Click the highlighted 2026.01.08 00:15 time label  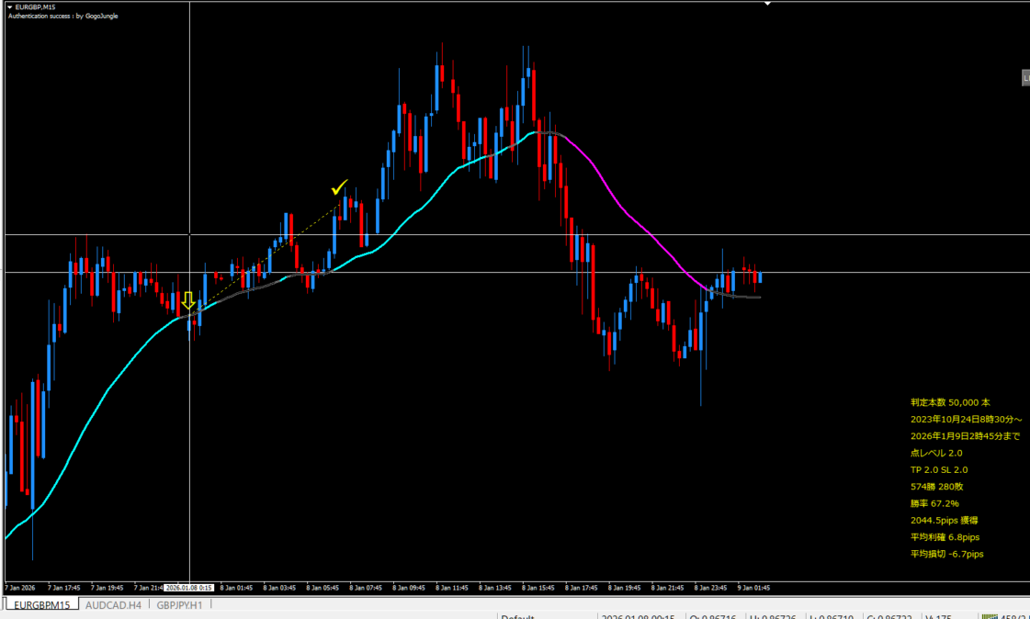click(188, 588)
